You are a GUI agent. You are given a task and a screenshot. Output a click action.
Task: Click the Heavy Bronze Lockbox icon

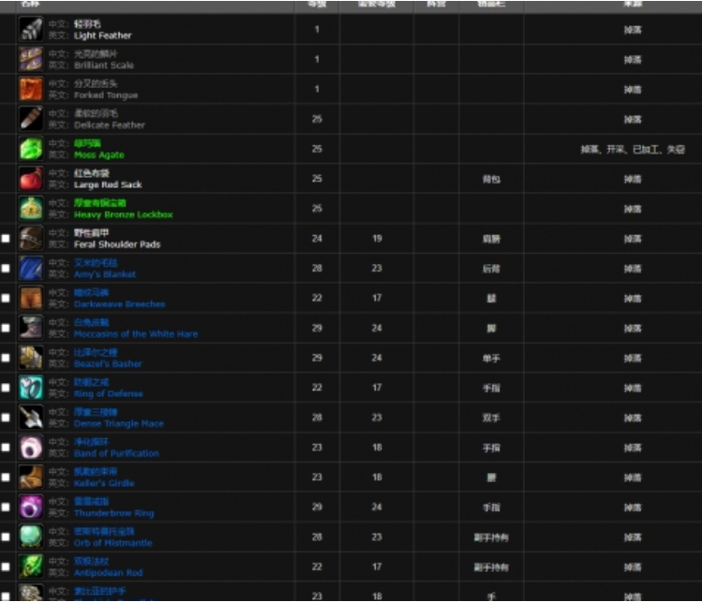31,209
